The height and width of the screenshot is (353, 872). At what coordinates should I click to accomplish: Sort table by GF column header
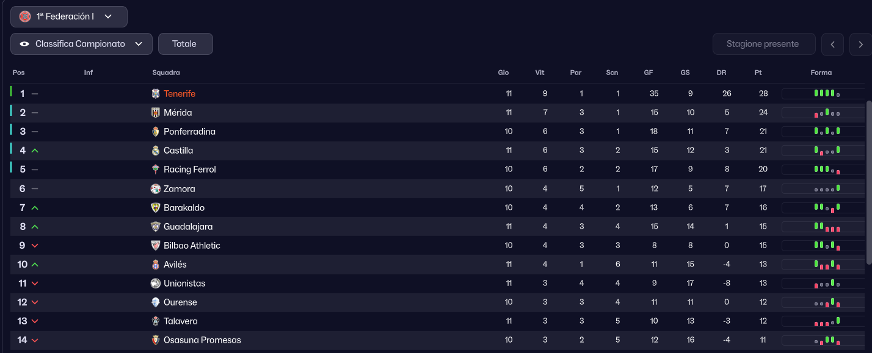[x=649, y=73]
